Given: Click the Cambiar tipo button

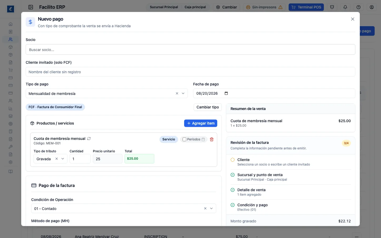Looking at the screenshot, I should coord(208,107).
